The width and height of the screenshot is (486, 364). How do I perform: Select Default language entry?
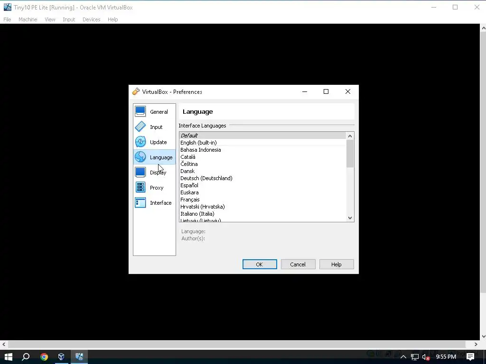pyautogui.click(x=262, y=135)
